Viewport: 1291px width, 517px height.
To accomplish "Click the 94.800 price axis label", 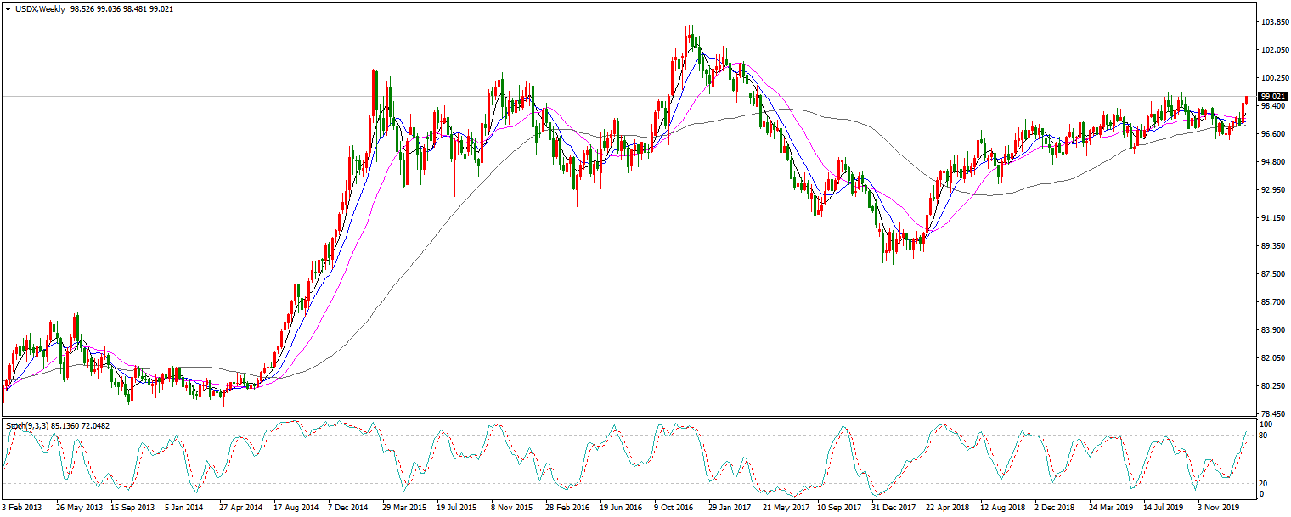I will coord(1271,162).
